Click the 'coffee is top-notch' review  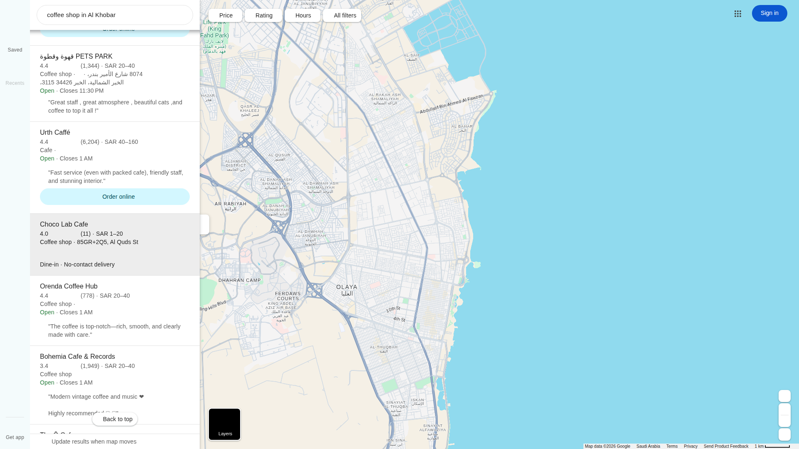point(114,331)
